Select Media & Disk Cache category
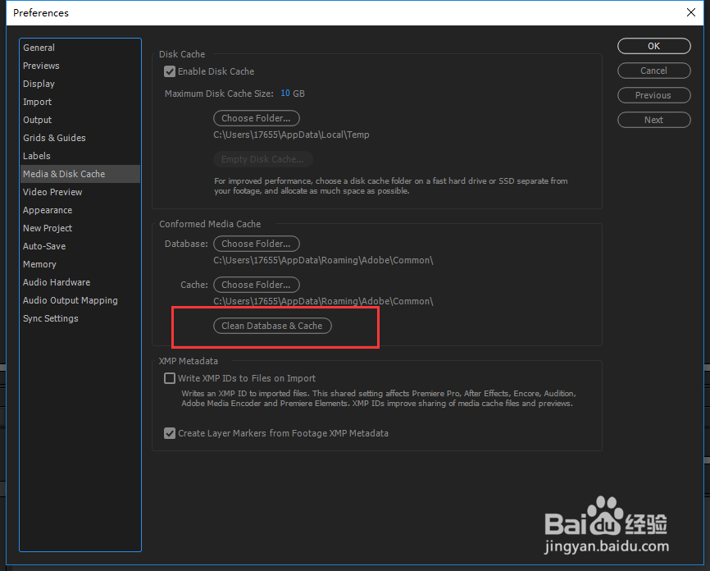Screen dimensions: 710x571 [80, 174]
